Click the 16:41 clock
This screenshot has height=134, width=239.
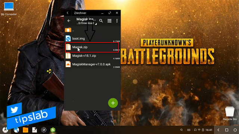(x=209, y=130)
